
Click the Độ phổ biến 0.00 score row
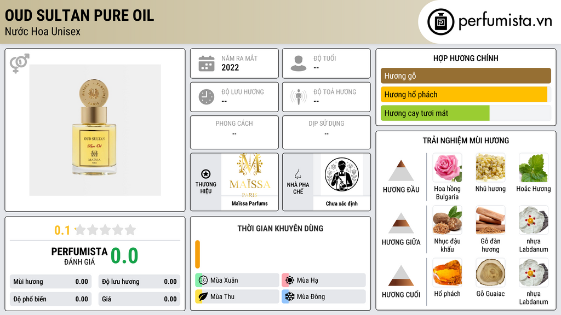click(x=50, y=299)
